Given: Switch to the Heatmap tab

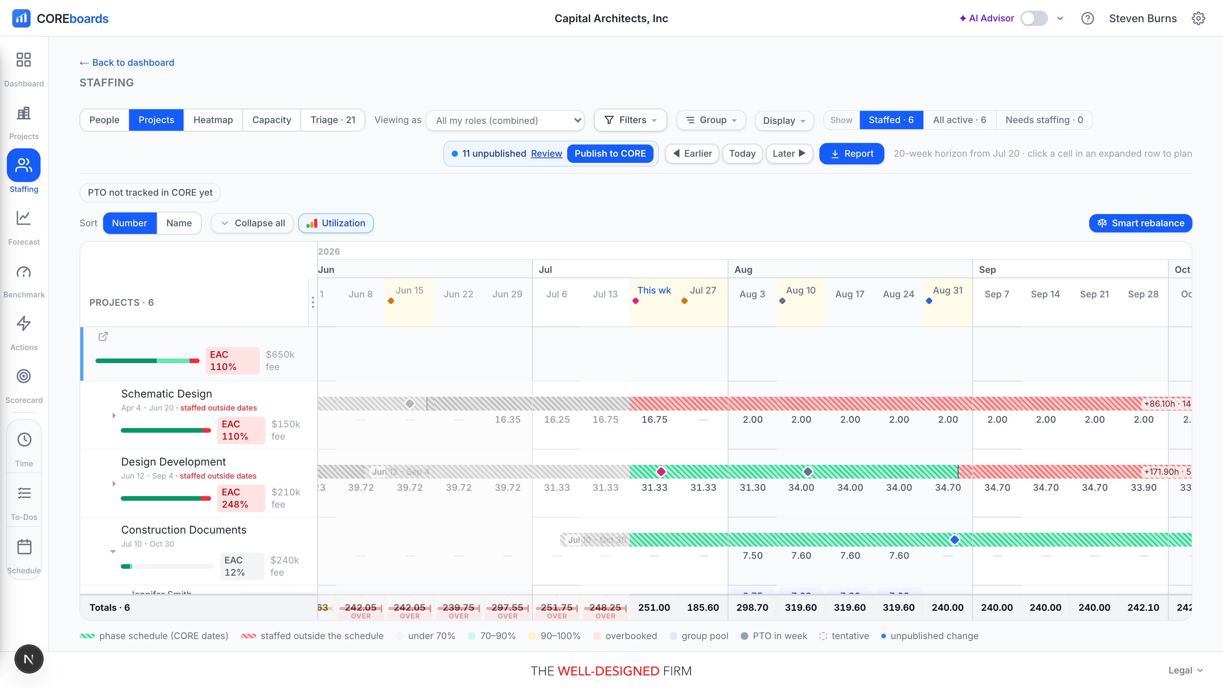Looking at the screenshot, I should (213, 120).
